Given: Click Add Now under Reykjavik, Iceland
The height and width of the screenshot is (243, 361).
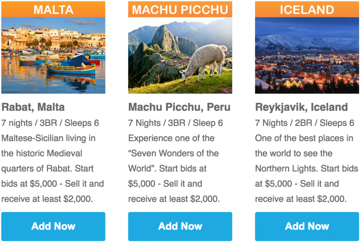Looking at the screenshot, I should pos(307,226).
